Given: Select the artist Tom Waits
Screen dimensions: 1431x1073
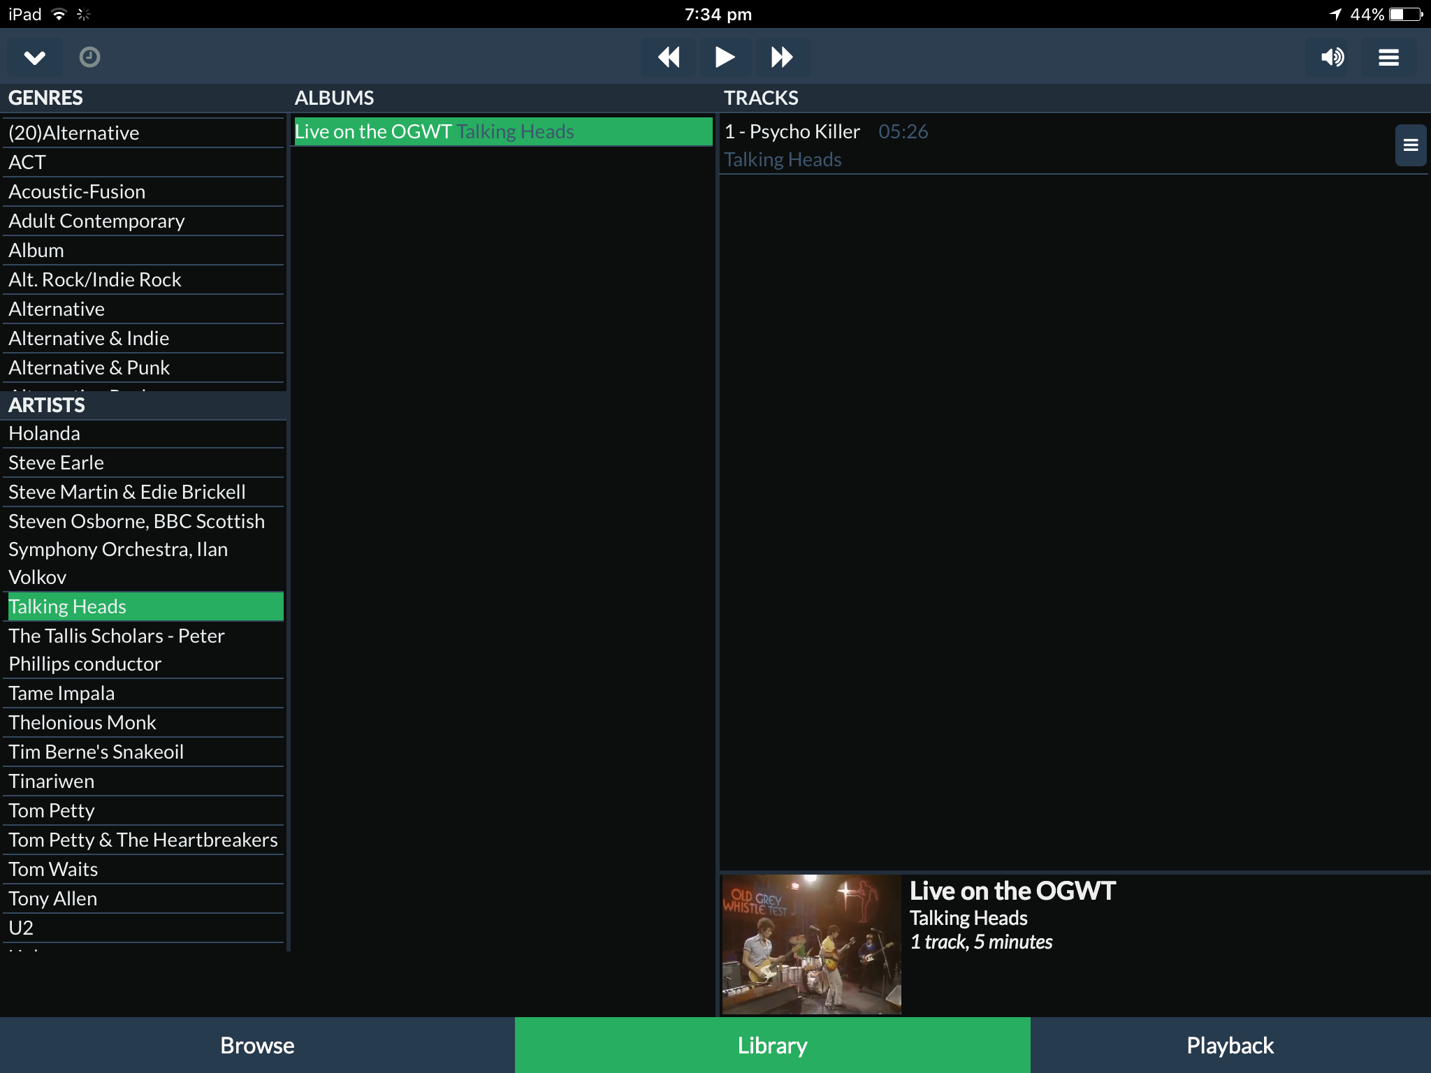Looking at the screenshot, I should tap(145, 869).
